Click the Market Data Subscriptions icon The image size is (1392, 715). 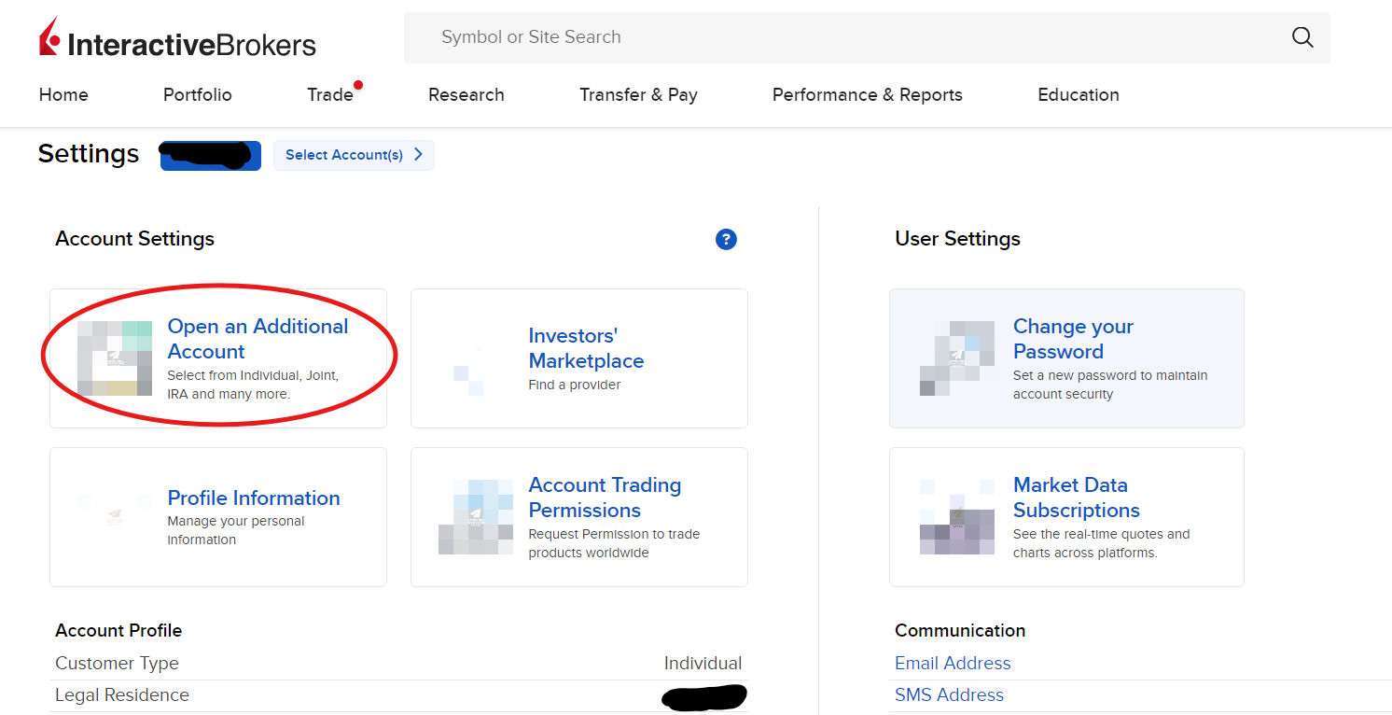click(957, 517)
